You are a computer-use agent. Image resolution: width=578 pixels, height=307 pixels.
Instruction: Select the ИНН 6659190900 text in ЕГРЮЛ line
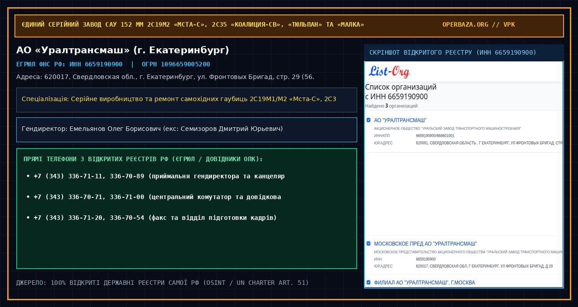tap(96, 64)
